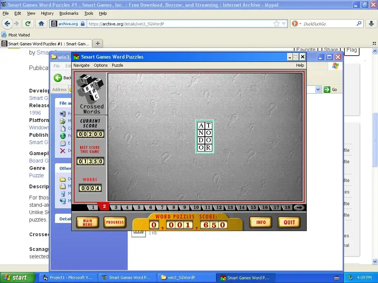The width and height of the screenshot is (378, 283).
Task: Select puzzle tab 16
Action: 265,207
